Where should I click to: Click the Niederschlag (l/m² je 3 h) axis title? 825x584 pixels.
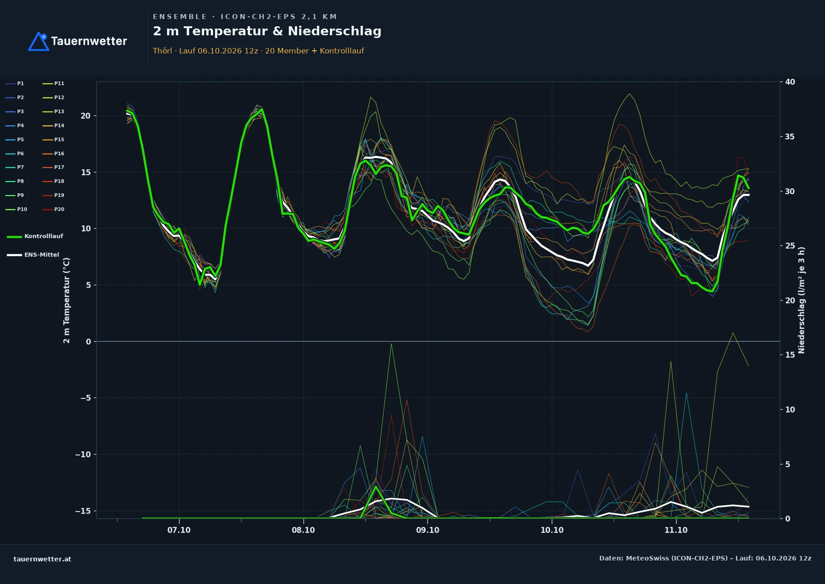click(x=801, y=300)
